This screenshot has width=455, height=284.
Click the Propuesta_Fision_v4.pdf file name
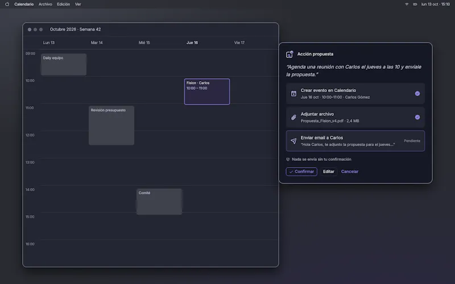[x=322, y=121]
